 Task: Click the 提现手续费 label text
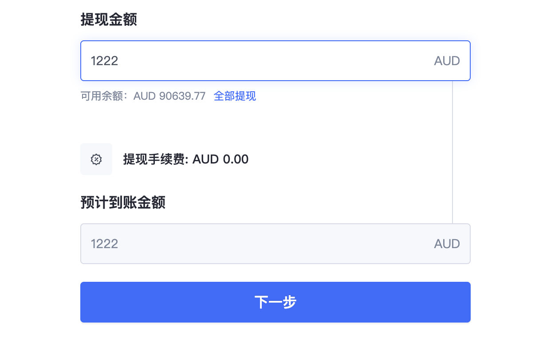tap(154, 159)
